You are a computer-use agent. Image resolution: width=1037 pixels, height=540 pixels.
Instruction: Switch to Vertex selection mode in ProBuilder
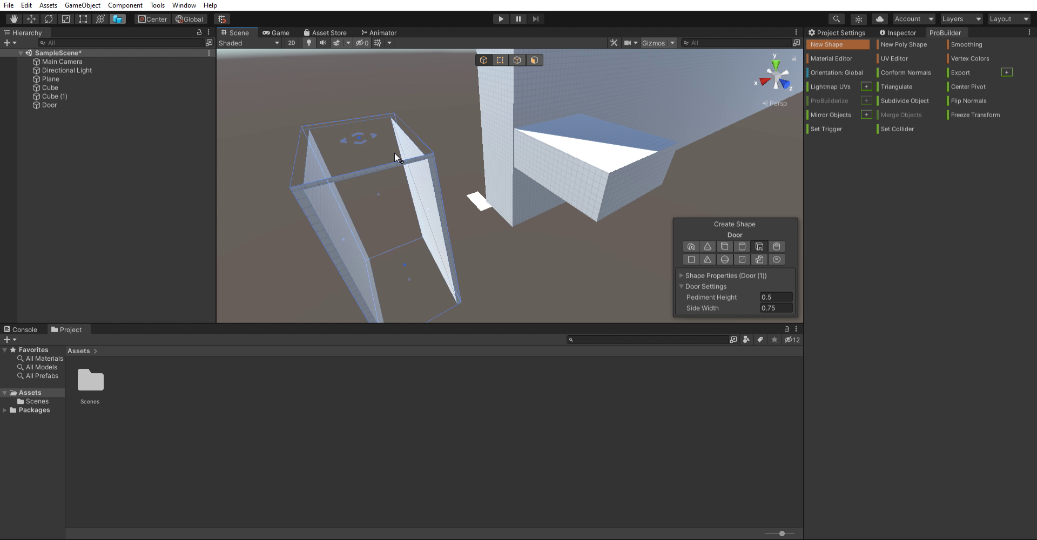500,60
